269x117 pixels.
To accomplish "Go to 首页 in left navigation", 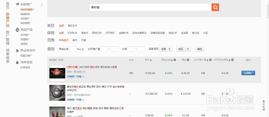I will tap(8, 5).
